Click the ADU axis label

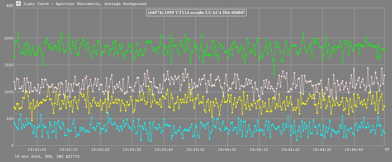[10, 6]
